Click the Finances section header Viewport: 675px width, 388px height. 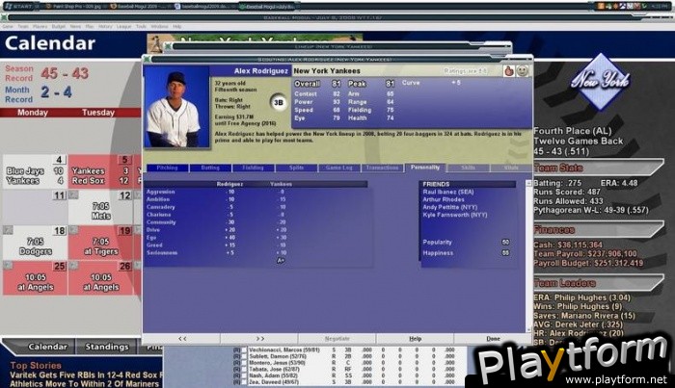click(599, 230)
